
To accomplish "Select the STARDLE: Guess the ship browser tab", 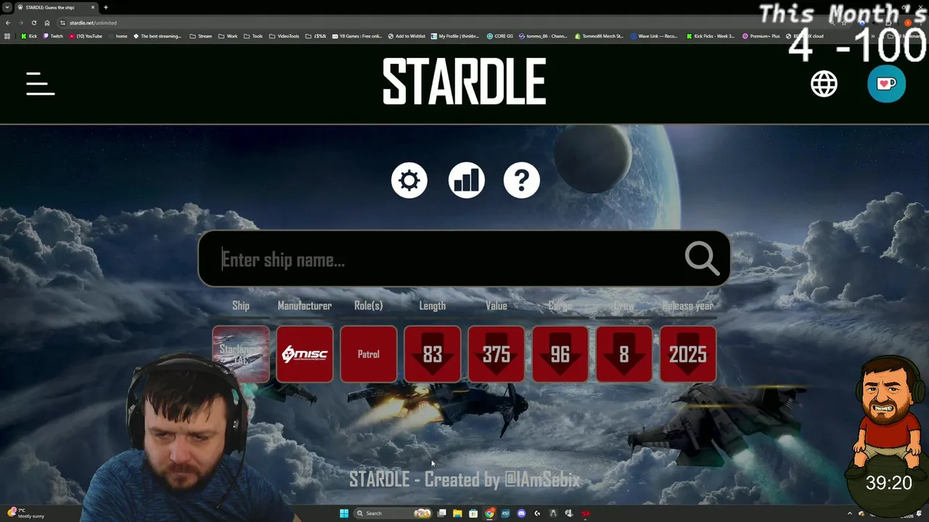I will pyautogui.click(x=55, y=7).
